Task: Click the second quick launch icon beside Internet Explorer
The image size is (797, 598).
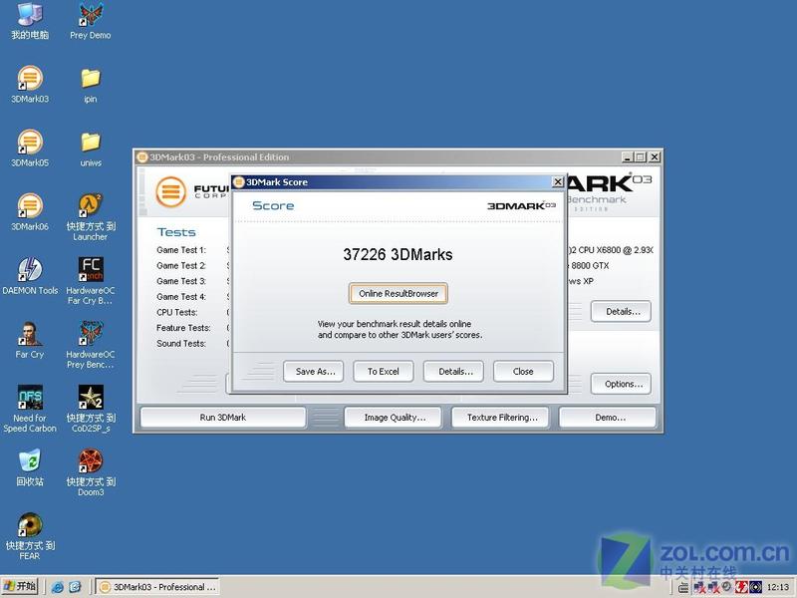Action: [75, 587]
